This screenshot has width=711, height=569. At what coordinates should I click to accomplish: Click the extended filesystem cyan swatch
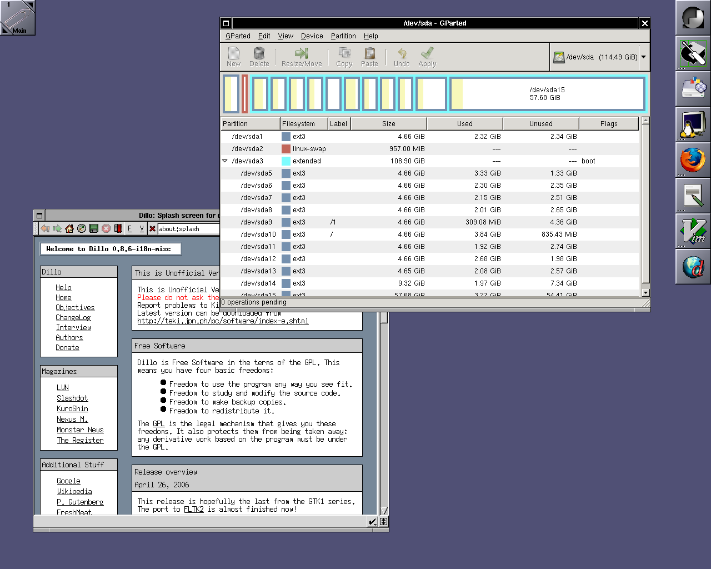(286, 161)
